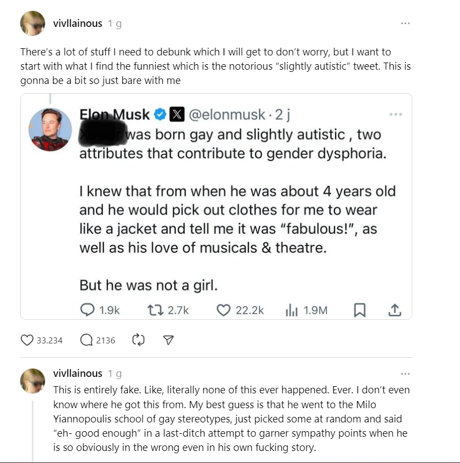Screen dimensions: 460x463
Task: Click the three dots inside the embedded tweet
Action: 396,114
